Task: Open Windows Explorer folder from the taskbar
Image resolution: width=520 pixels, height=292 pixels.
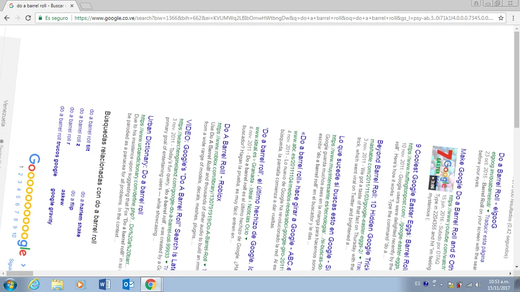Action: click(x=57, y=285)
